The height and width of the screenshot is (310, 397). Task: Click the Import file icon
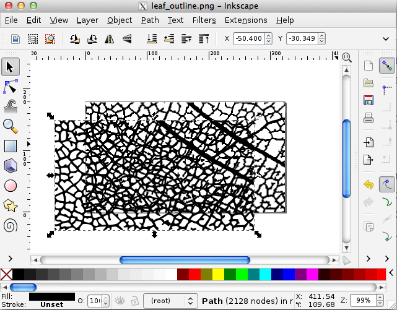(x=369, y=142)
